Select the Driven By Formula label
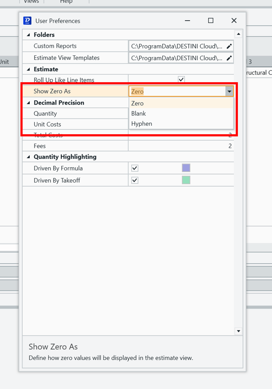Image resolution: width=272 pixels, height=389 pixels. click(x=58, y=168)
